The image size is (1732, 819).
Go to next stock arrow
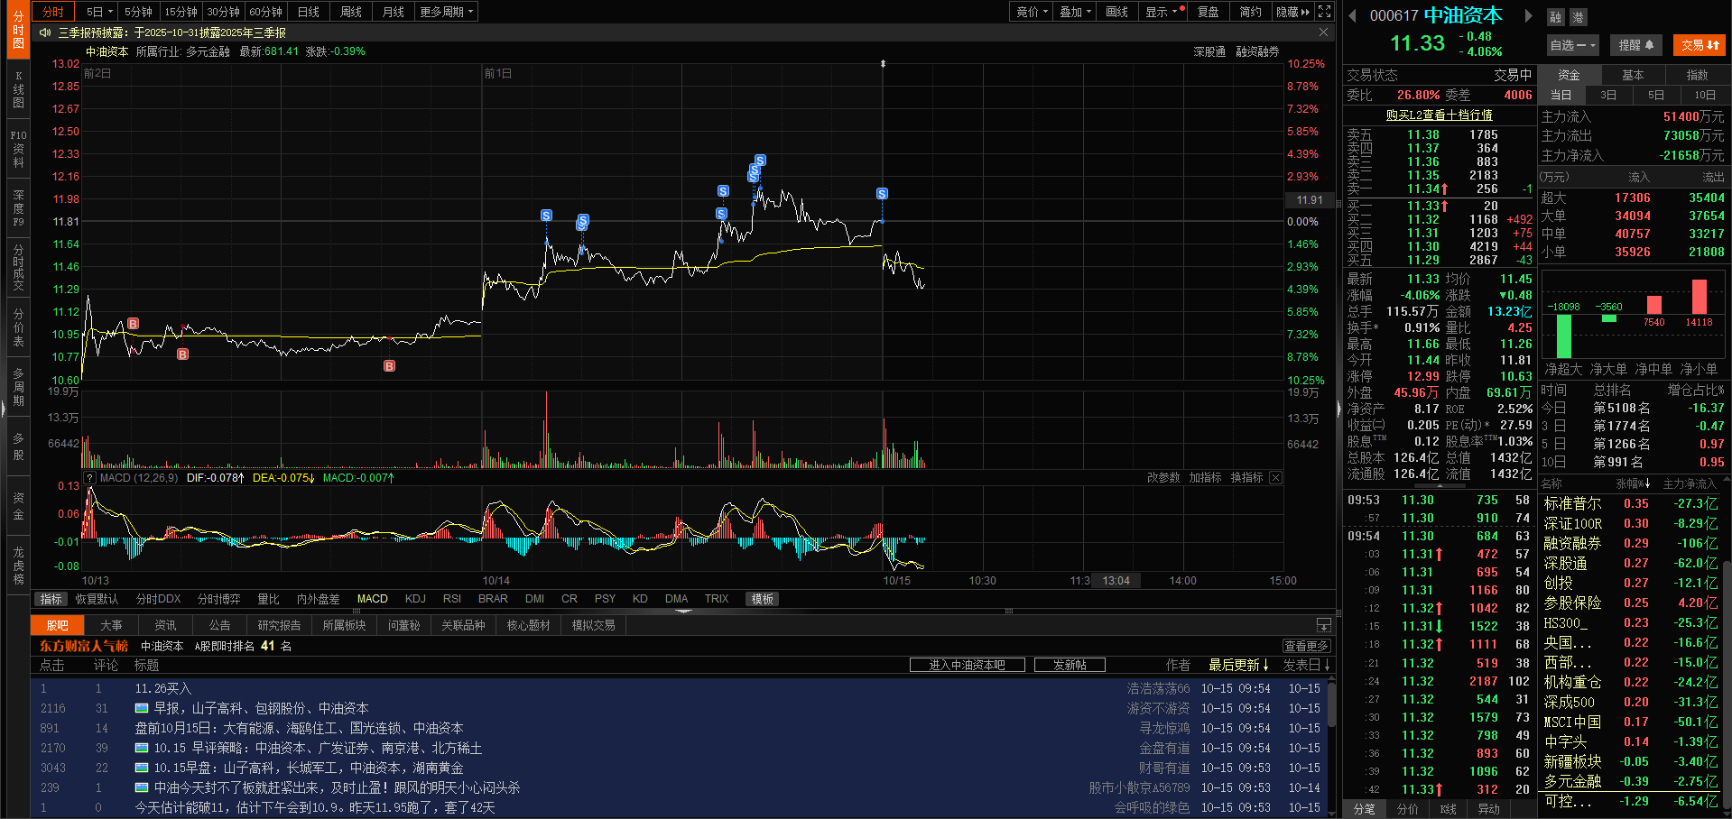click(x=1528, y=15)
